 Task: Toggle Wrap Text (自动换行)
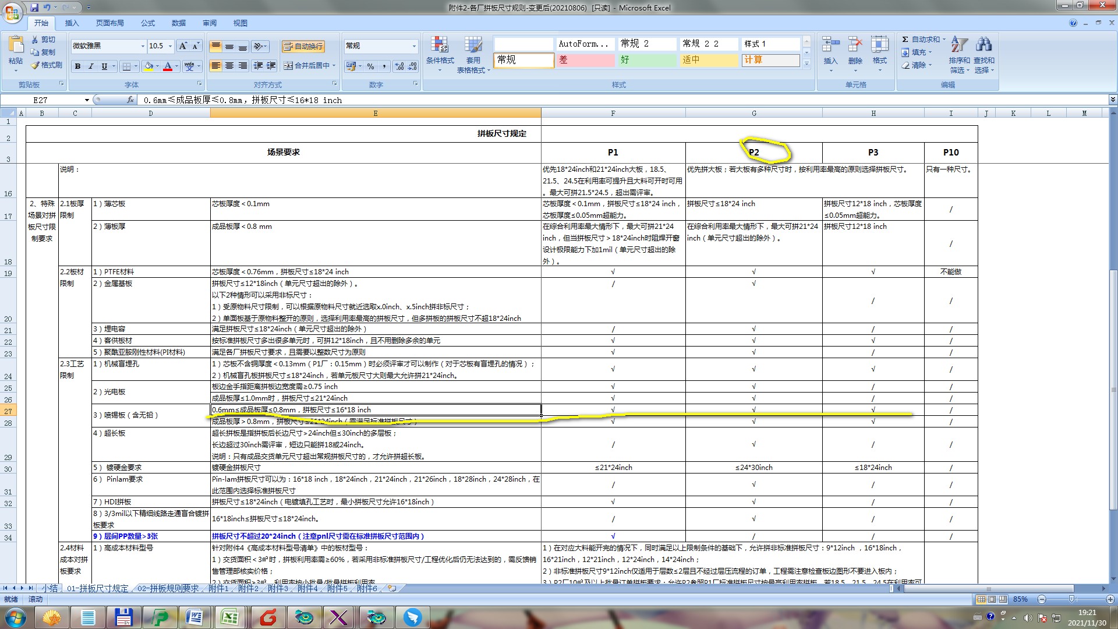pos(303,47)
